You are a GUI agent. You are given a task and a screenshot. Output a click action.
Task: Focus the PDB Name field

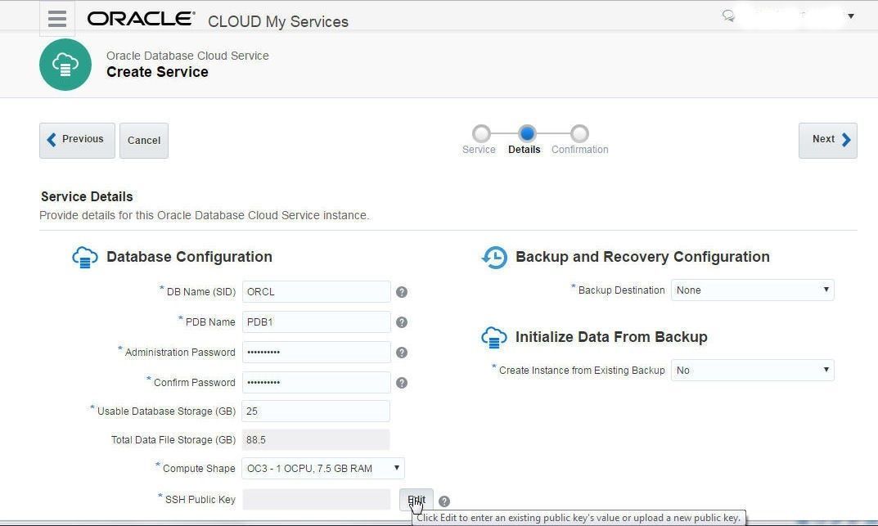click(x=317, y=321)
